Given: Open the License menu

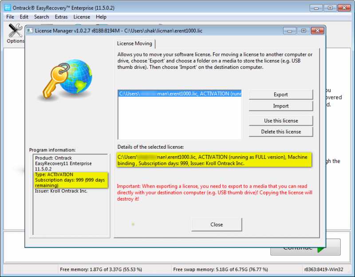Looking at the screenshot, I should pos(82,16).
